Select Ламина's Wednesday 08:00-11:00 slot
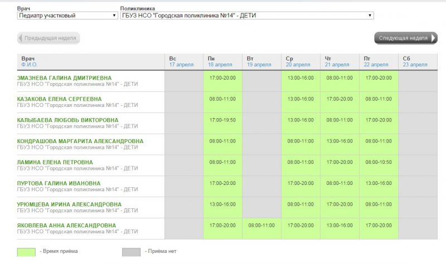 [x=300, y=165]
